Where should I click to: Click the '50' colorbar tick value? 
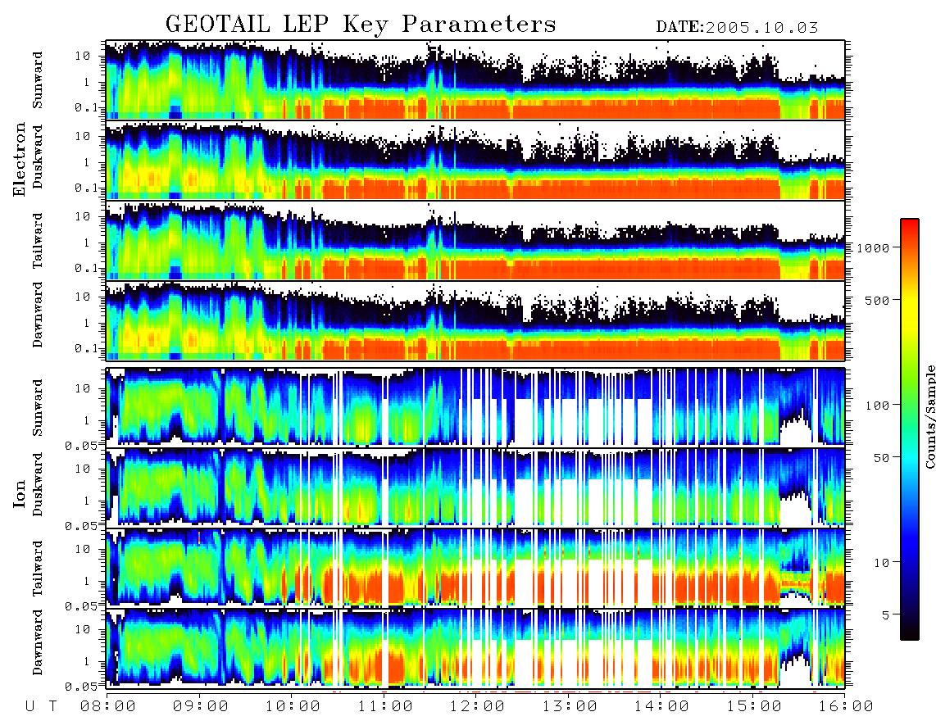(x=881, y=458)
